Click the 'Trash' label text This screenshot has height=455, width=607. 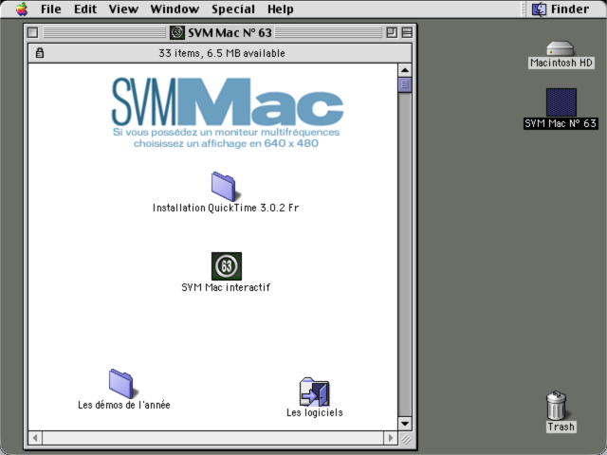561,428
